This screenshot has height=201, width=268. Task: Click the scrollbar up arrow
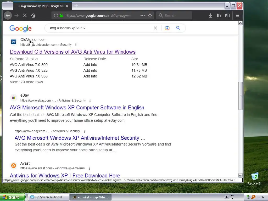click(240, 23)
